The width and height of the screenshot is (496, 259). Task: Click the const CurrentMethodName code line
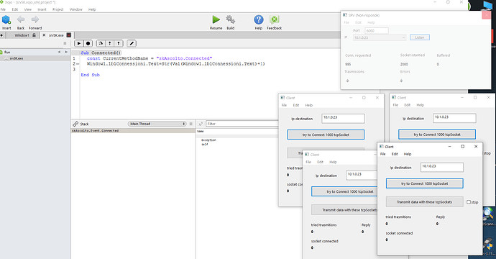(x=150, y=58)
